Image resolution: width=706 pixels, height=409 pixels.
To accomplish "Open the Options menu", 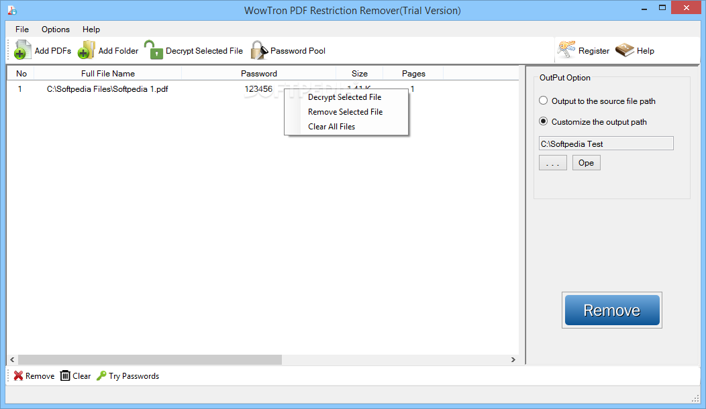I will tap(56, 30).
